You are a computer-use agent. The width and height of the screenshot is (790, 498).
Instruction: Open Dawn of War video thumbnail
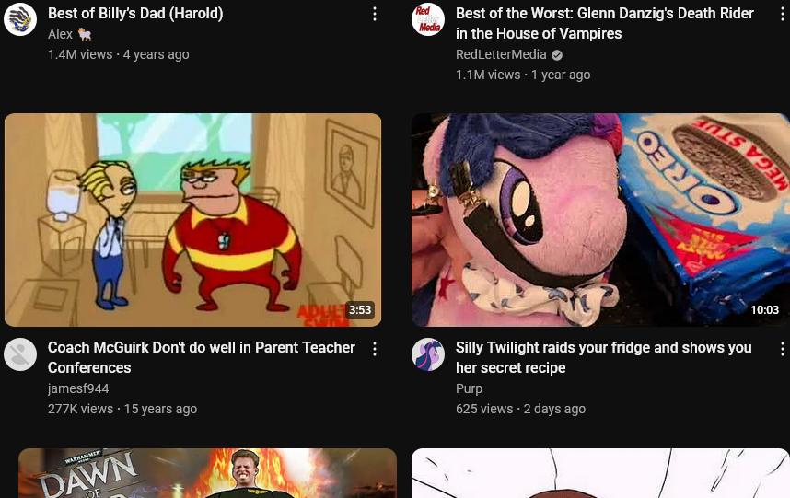pyautogui.click(x=207, y=473)
